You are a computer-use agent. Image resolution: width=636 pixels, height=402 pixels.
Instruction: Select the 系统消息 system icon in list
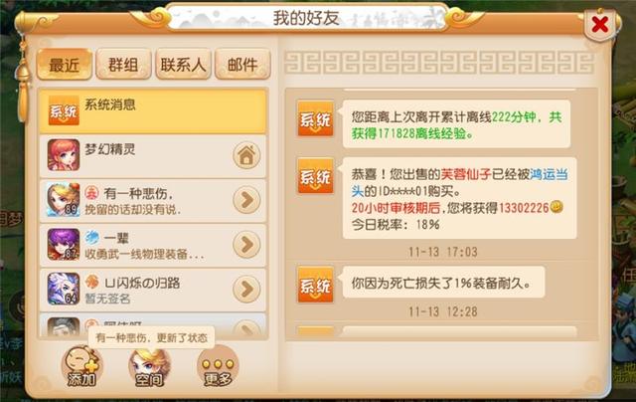(64, 110)
